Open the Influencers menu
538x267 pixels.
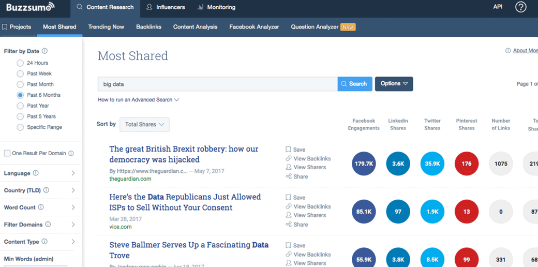click(x=166, y=7)
